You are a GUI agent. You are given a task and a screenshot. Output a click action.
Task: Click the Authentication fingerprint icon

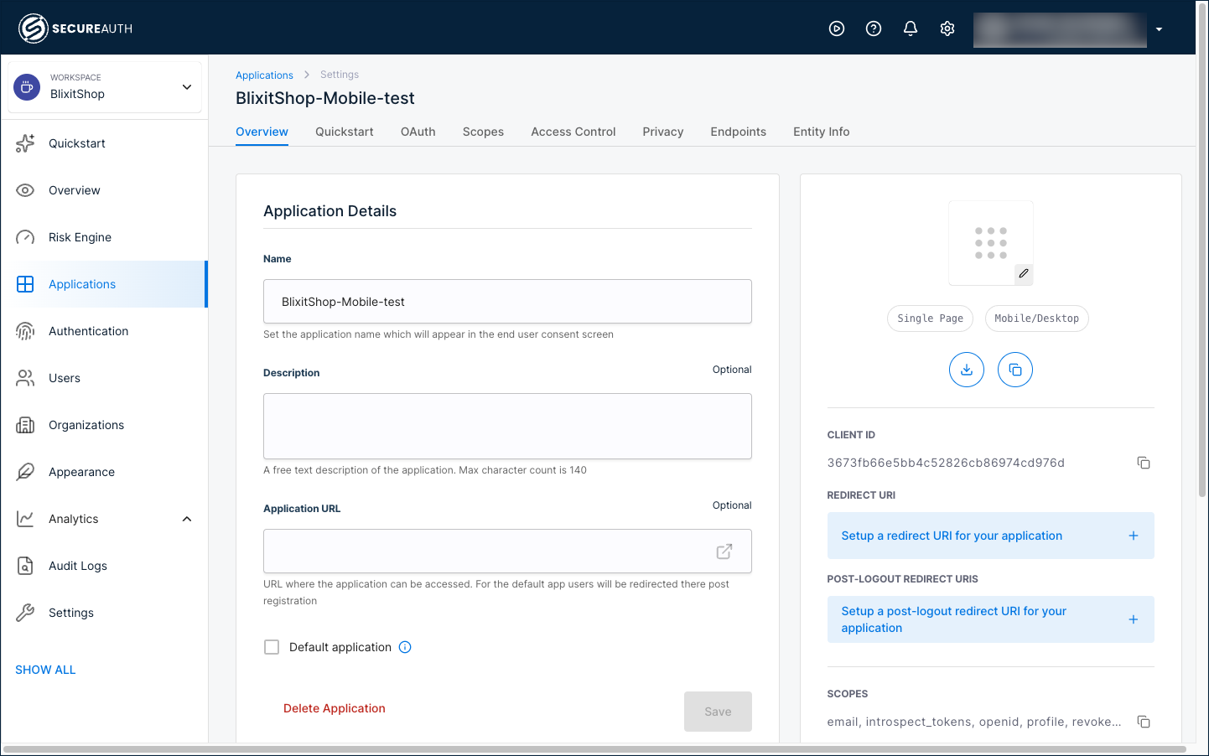click(25, 331)
